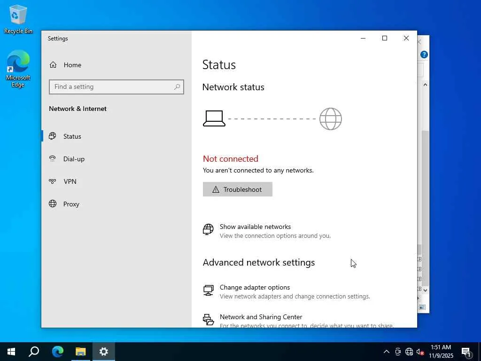Click the blue help icon in background window
Viewport: 481px width, 361px height.
[424, 55]
